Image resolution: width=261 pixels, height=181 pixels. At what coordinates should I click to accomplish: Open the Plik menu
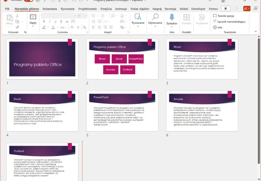tap(7, 9)
